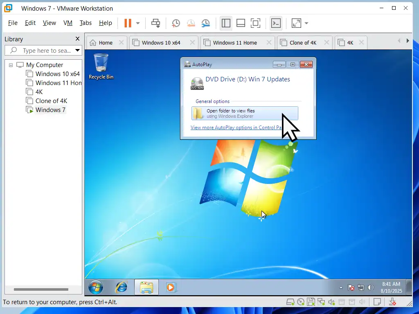
Task: Toggle the thumbnail bar view
Action: coord(241,23)
